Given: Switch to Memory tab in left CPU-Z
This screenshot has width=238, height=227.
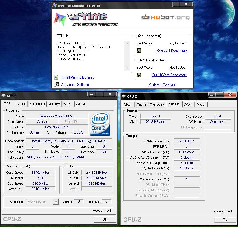Looking at the screenshot, I should pos(54,104).
